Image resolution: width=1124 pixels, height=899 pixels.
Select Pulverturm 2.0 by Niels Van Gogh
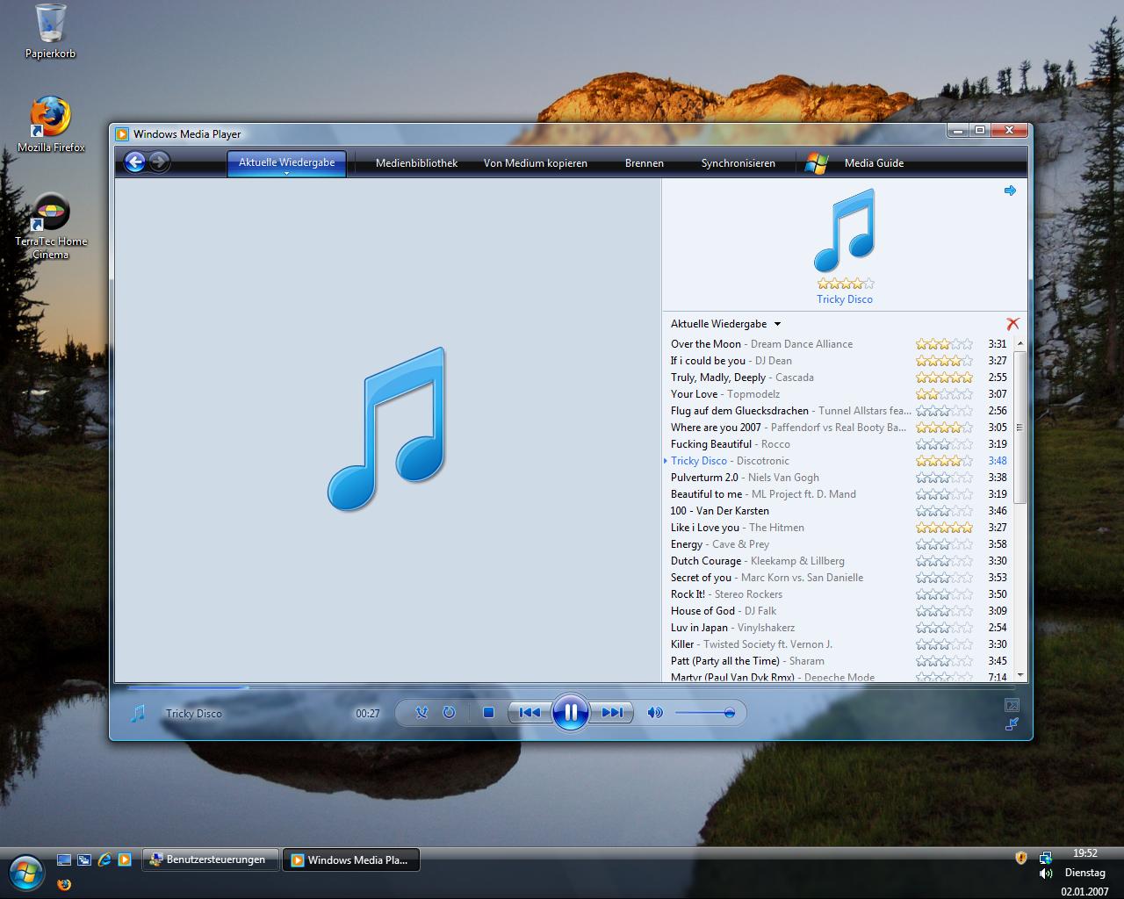[839, 478]
